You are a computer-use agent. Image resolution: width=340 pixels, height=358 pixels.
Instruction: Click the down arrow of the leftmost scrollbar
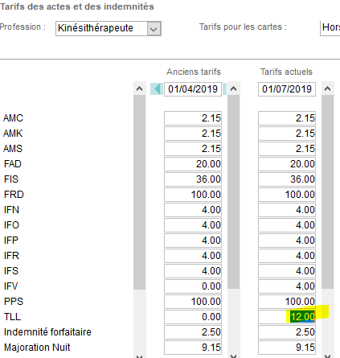[139, 356]
